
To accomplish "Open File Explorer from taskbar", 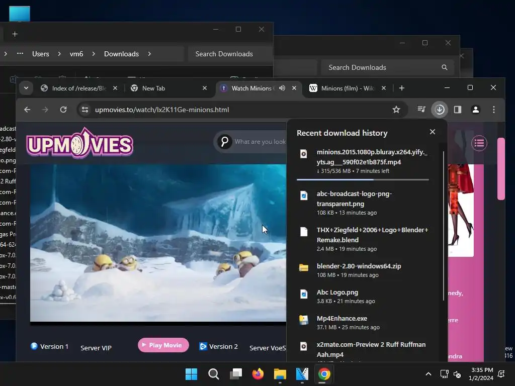I will tap(280, 374).
